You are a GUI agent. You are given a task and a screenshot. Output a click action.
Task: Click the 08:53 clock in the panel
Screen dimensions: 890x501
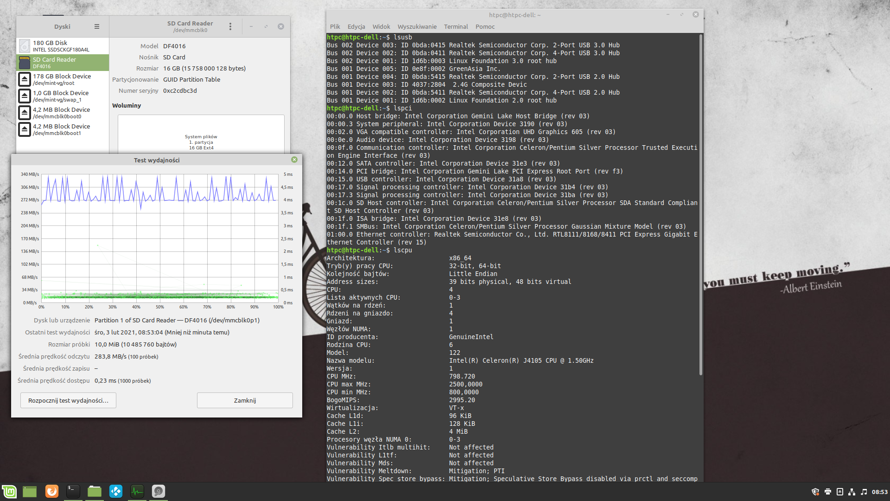point(880,492)
